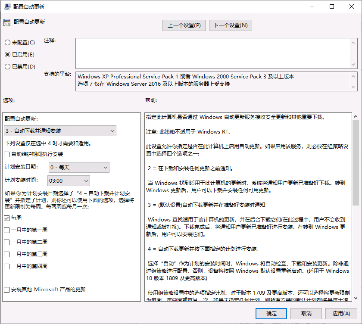This screenshot has width=362, height=324.
Task: Click the help panel scroll-up arrow
Action: 356,116
